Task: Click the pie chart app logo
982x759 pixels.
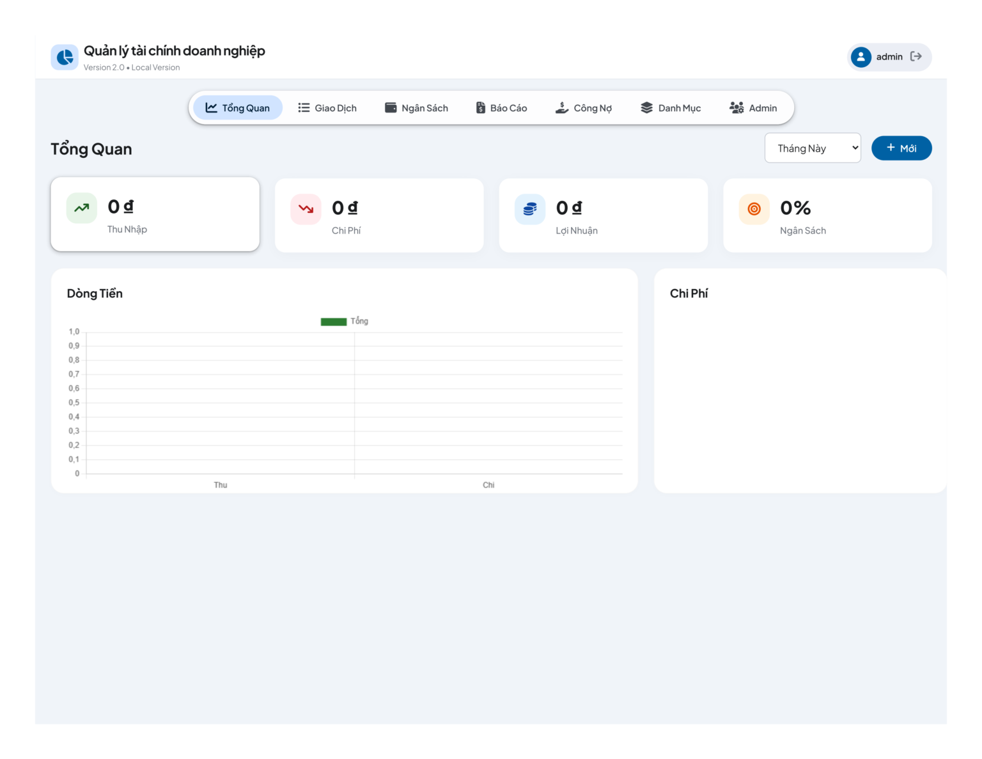Action: (65, 57)
